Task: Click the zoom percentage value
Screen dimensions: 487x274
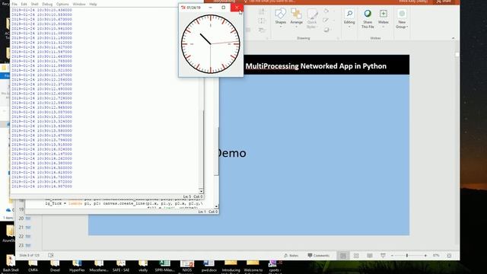Action: point(436,256)
